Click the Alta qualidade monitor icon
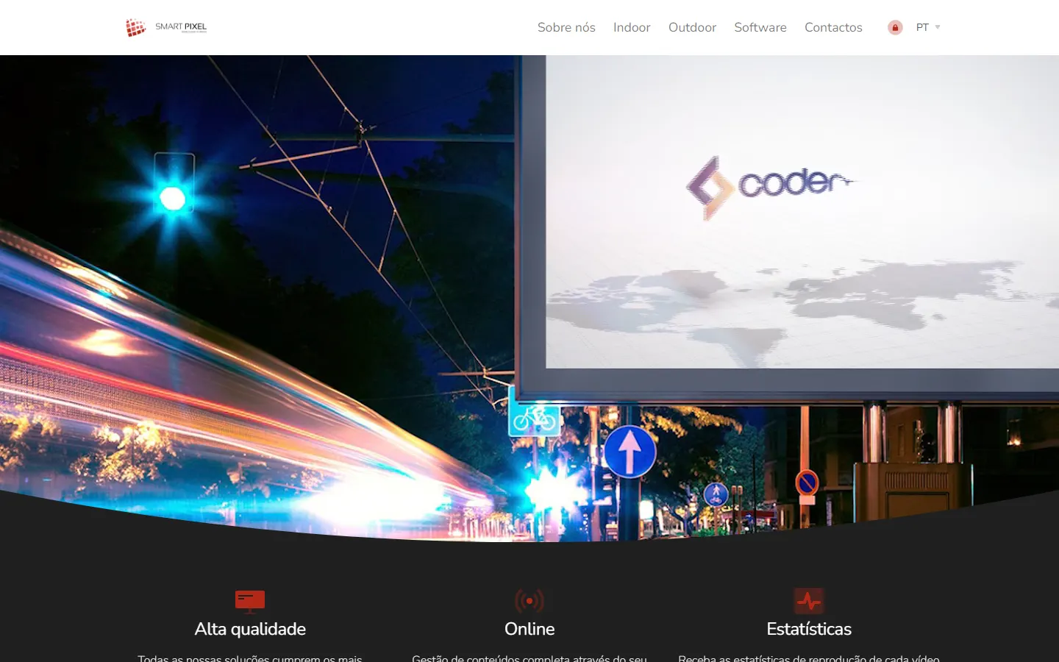 [250, 601]
